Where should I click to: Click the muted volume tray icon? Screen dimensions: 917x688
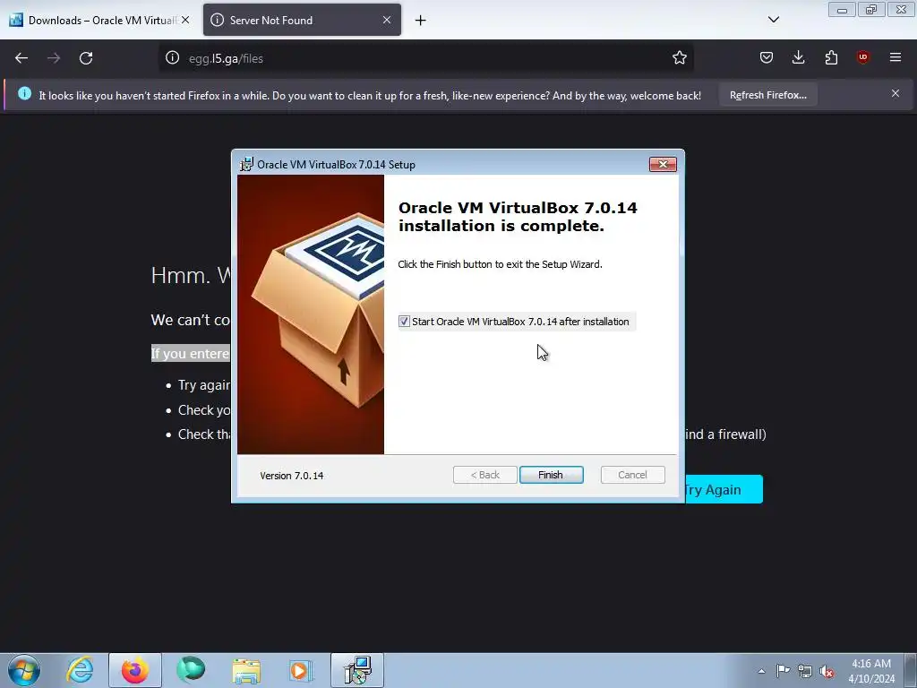[827, 671]
